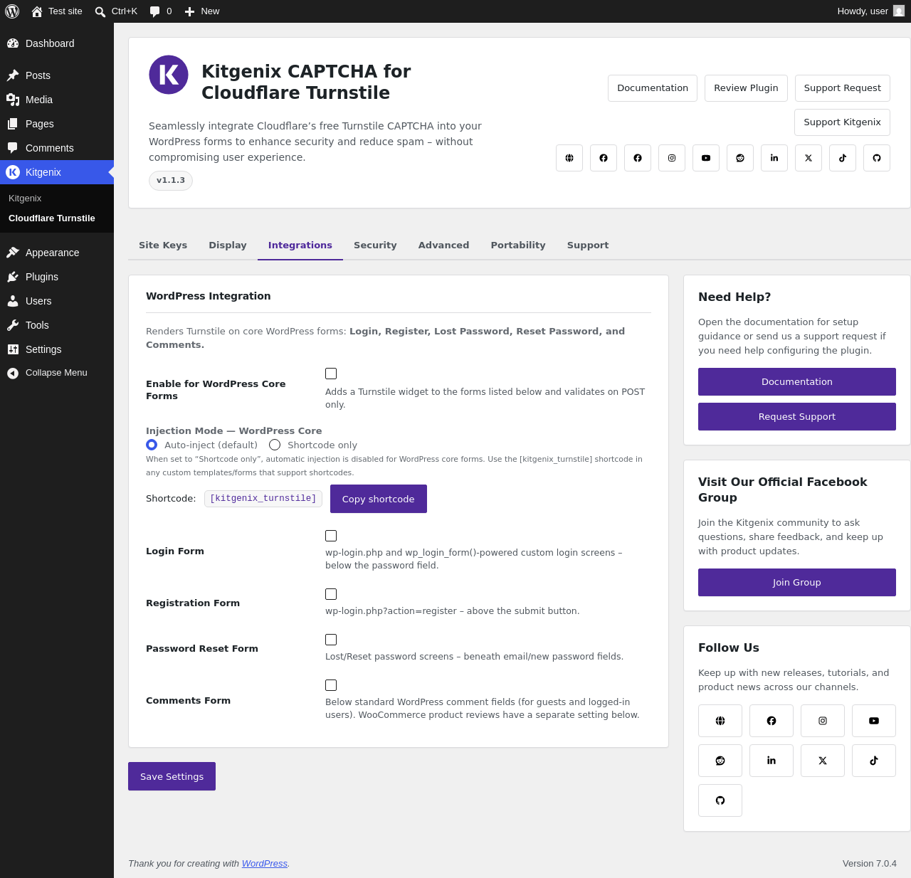
Task: Click the LinkedIn icon under Follow Us
Action: 772,761
